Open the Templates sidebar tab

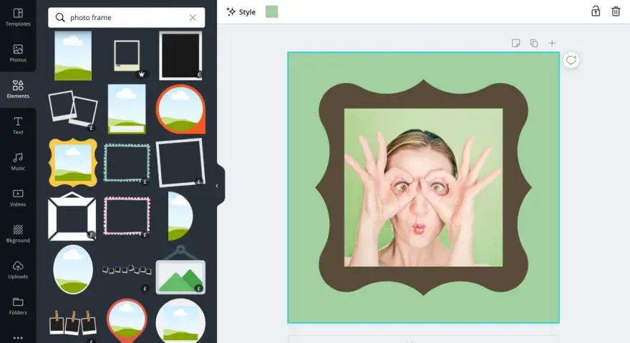[x=18, y=17]
